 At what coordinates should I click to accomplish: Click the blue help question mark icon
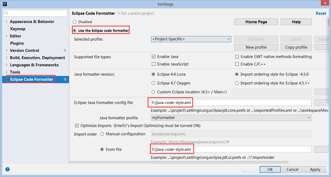point(7,169)
